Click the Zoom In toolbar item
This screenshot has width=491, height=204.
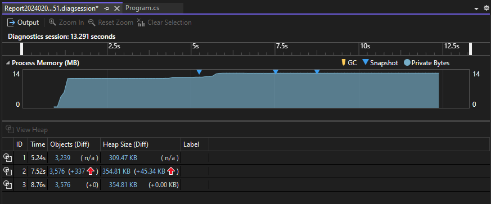point(66,22)
